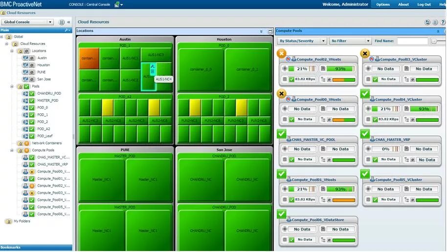Viewport: 447px width, 252px height.
Task: Click the green check status of Compute_Pool04_VCluster
Action: pos(365,93)
